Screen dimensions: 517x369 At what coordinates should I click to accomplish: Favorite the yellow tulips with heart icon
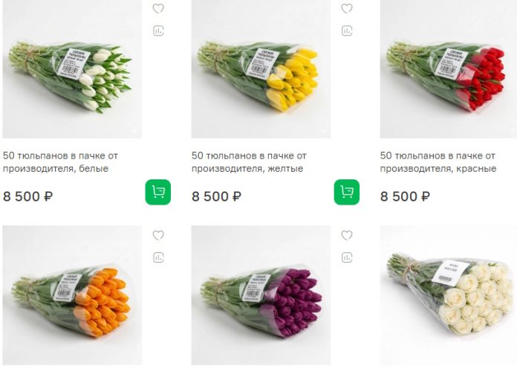(x=347, y=9)
